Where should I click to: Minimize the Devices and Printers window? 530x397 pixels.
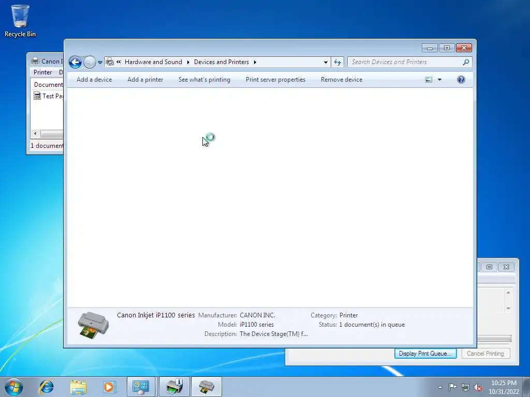click(x=430, y=48)
